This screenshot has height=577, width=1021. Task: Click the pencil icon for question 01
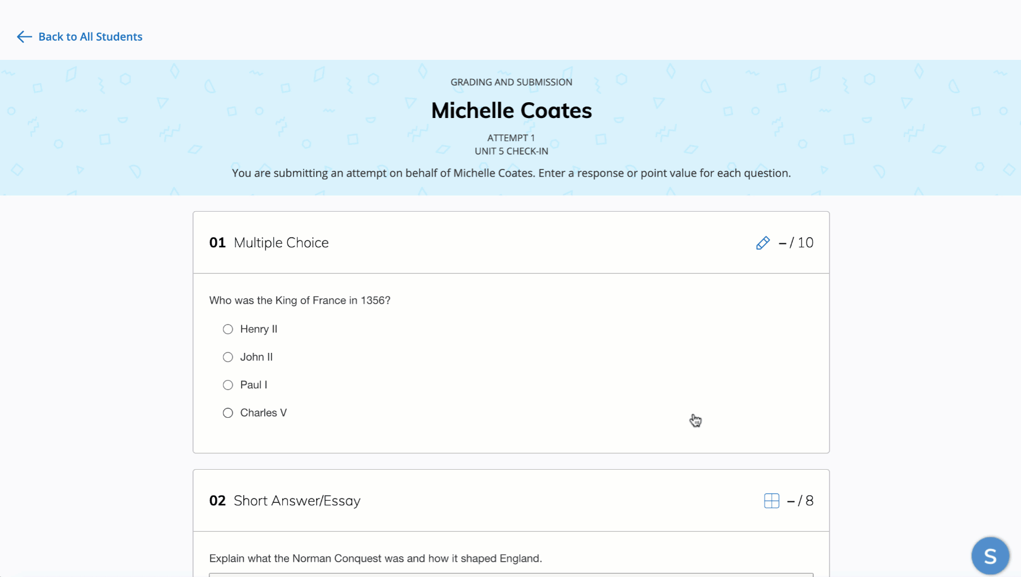pos(763,243)
